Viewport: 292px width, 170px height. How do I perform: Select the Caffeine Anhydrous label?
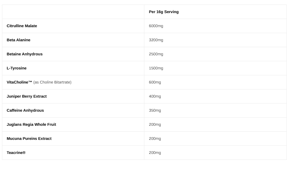coord(25,110)
